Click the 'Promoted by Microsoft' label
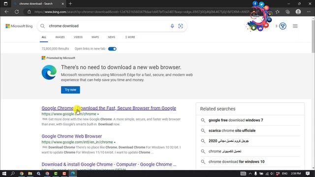This screenshot has width=315, height=177. pyautogui.click(x=61, y=58)
